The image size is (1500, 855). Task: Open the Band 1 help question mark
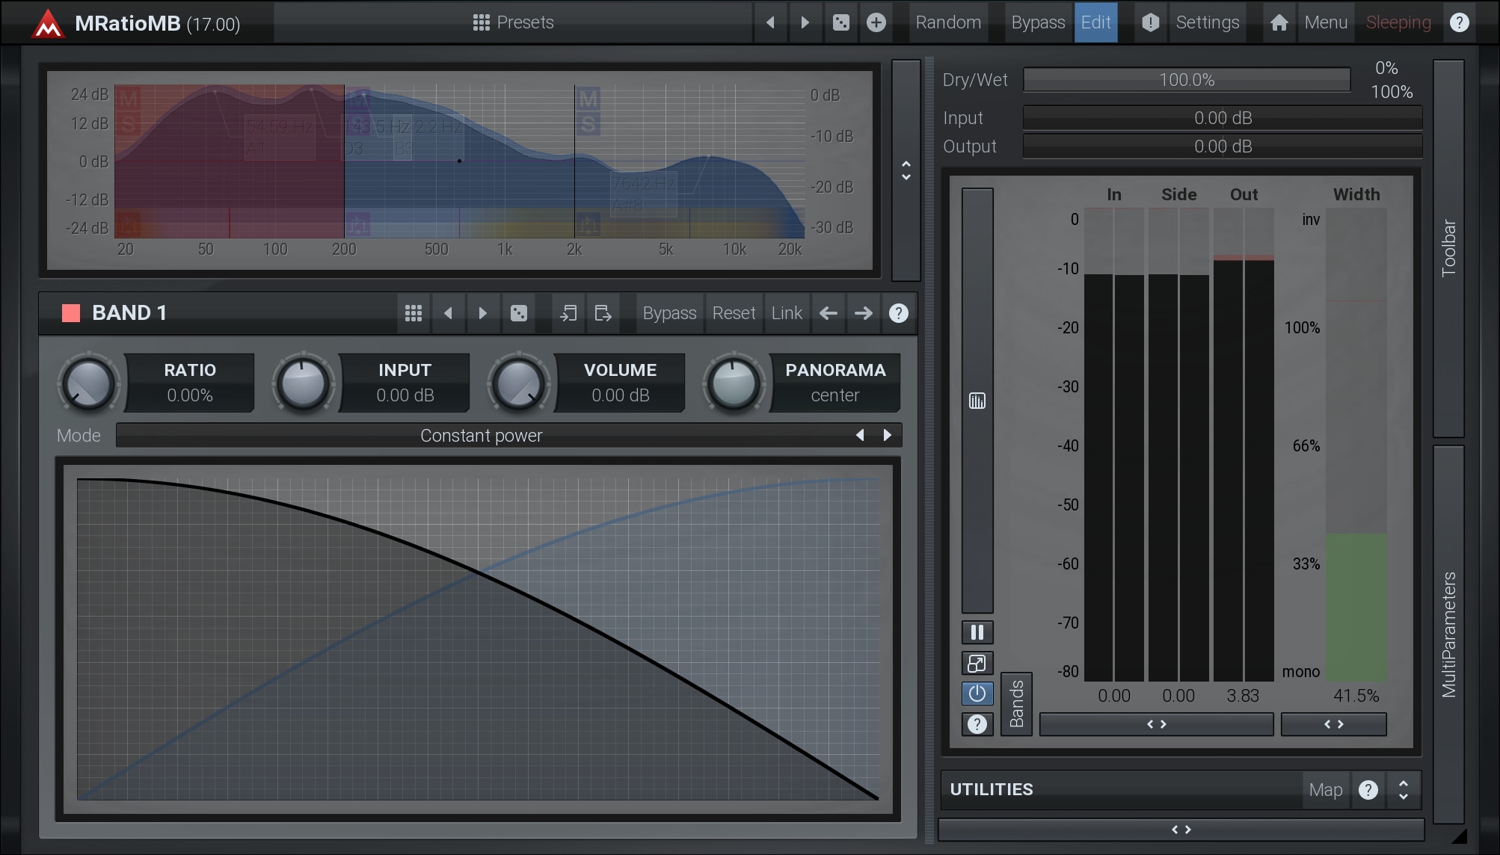tap(898, 313)
